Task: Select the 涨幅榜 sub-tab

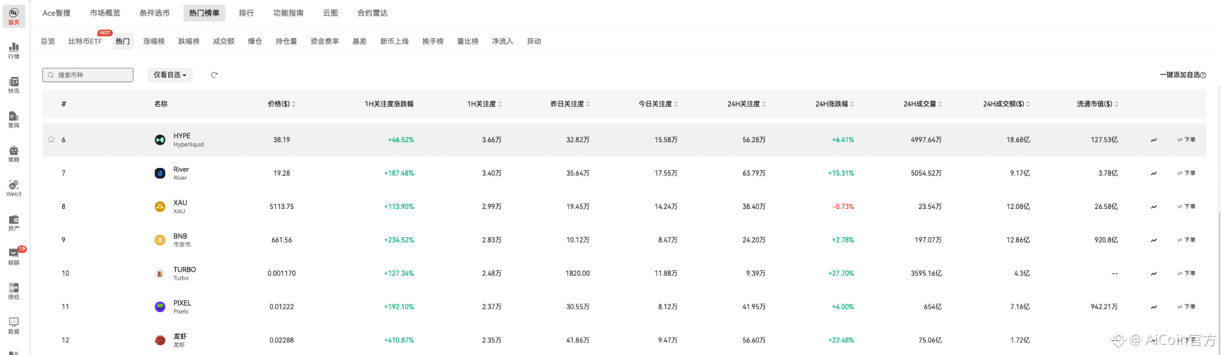Action: tap(154, 42)
